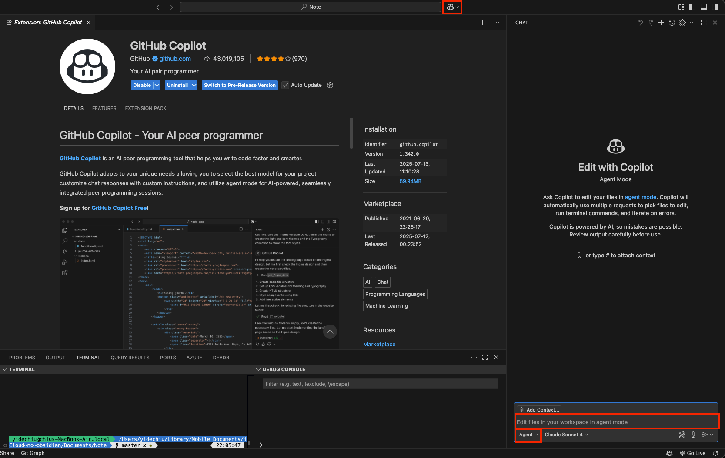This screenshot has width=725, height=458.
Task: Start a new chat with the plus icon
Action: pyautogui.click(x=661, y=23)
